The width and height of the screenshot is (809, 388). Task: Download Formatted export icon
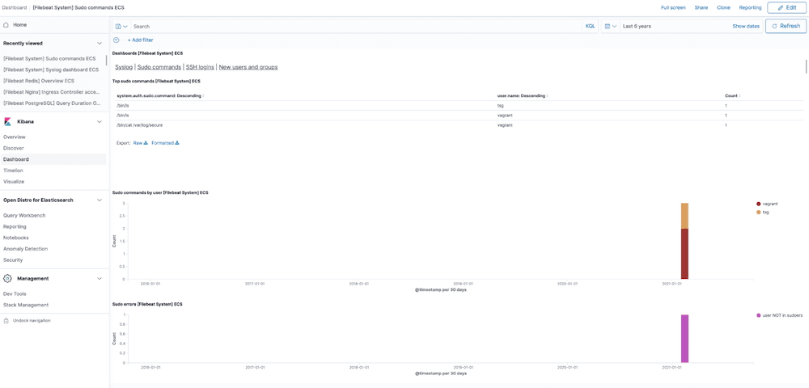coord(177,143)
